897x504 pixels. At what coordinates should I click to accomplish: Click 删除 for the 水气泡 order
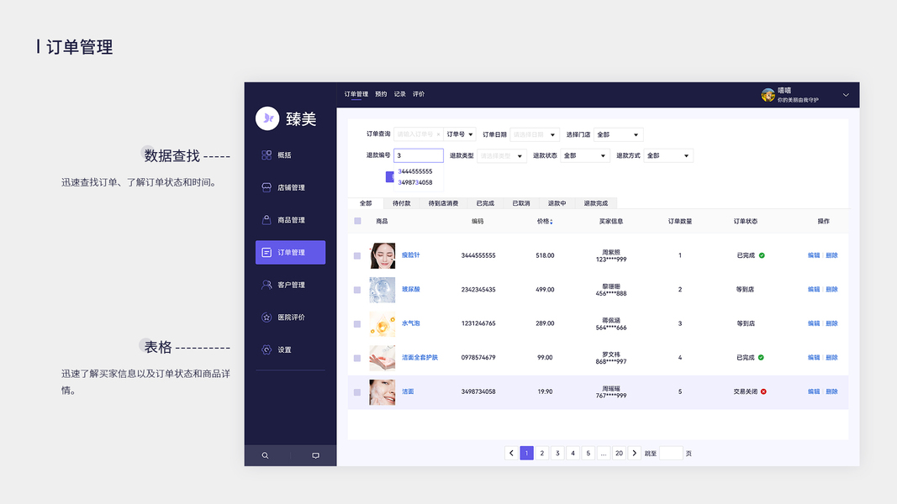pyautogui.click(x=831, y=323)
